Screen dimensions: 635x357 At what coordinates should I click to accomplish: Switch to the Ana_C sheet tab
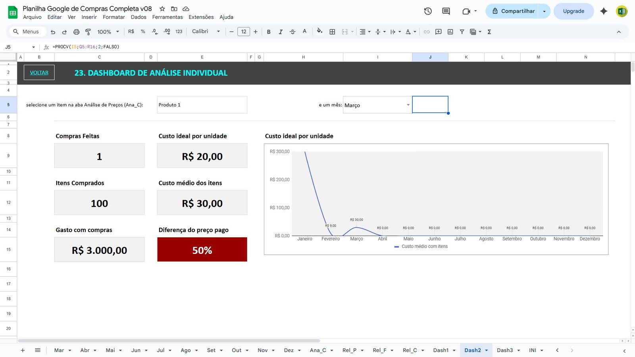point(317,350)
